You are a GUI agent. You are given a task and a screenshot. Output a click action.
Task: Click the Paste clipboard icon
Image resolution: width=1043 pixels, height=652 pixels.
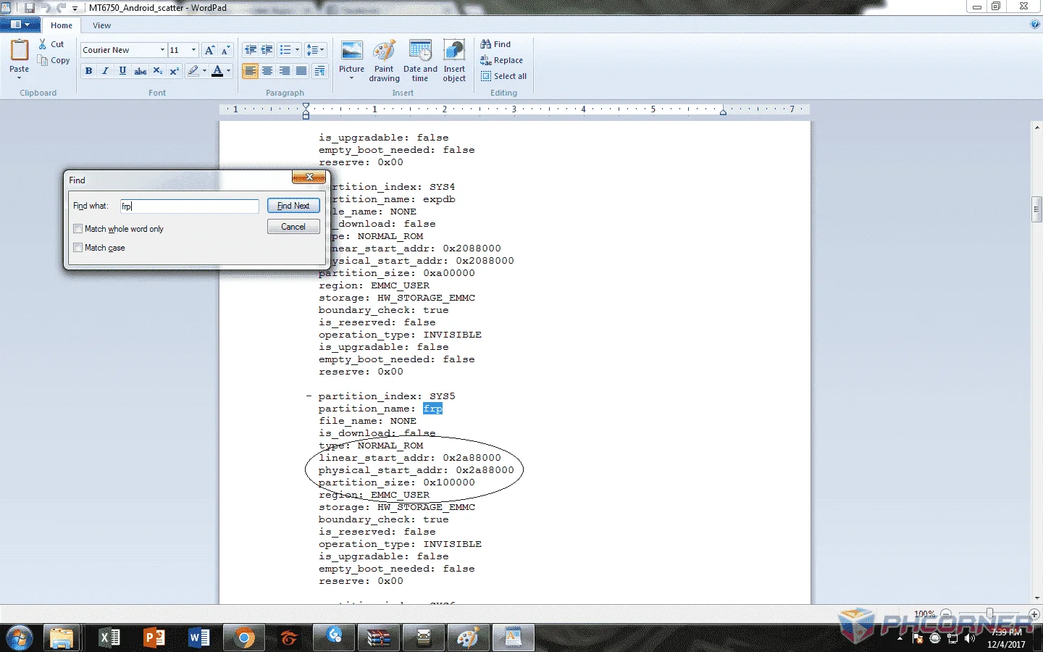pos(20,51)
